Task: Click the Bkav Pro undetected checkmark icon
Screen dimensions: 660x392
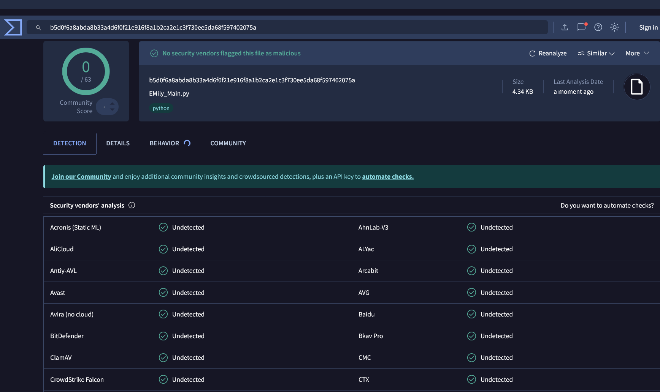Action: click(x=471, y=336)
